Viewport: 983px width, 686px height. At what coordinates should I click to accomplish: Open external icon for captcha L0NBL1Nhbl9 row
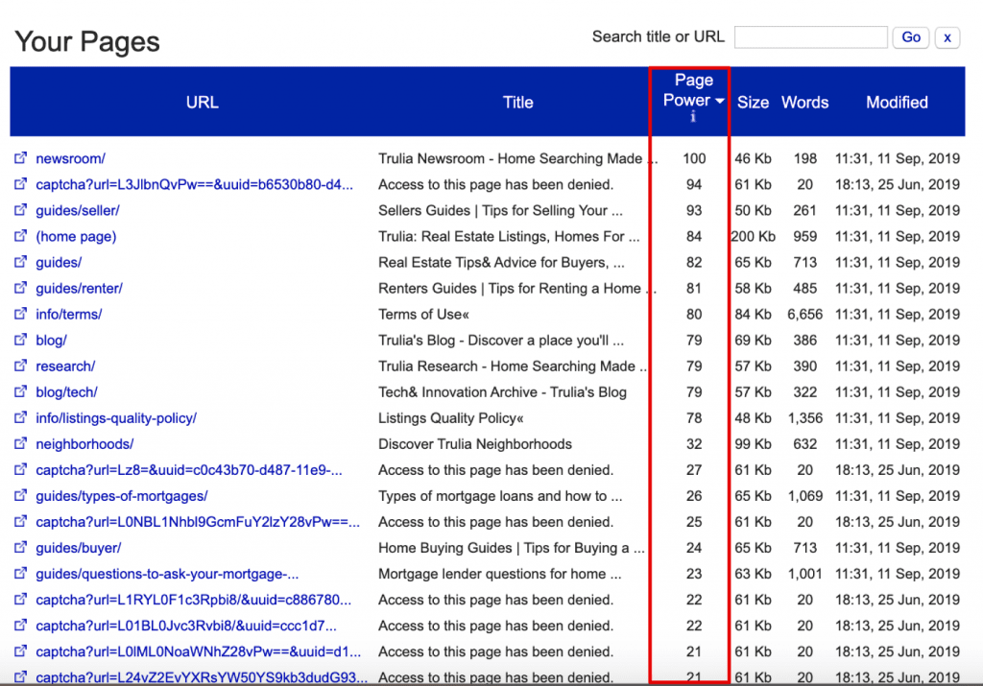21,521
